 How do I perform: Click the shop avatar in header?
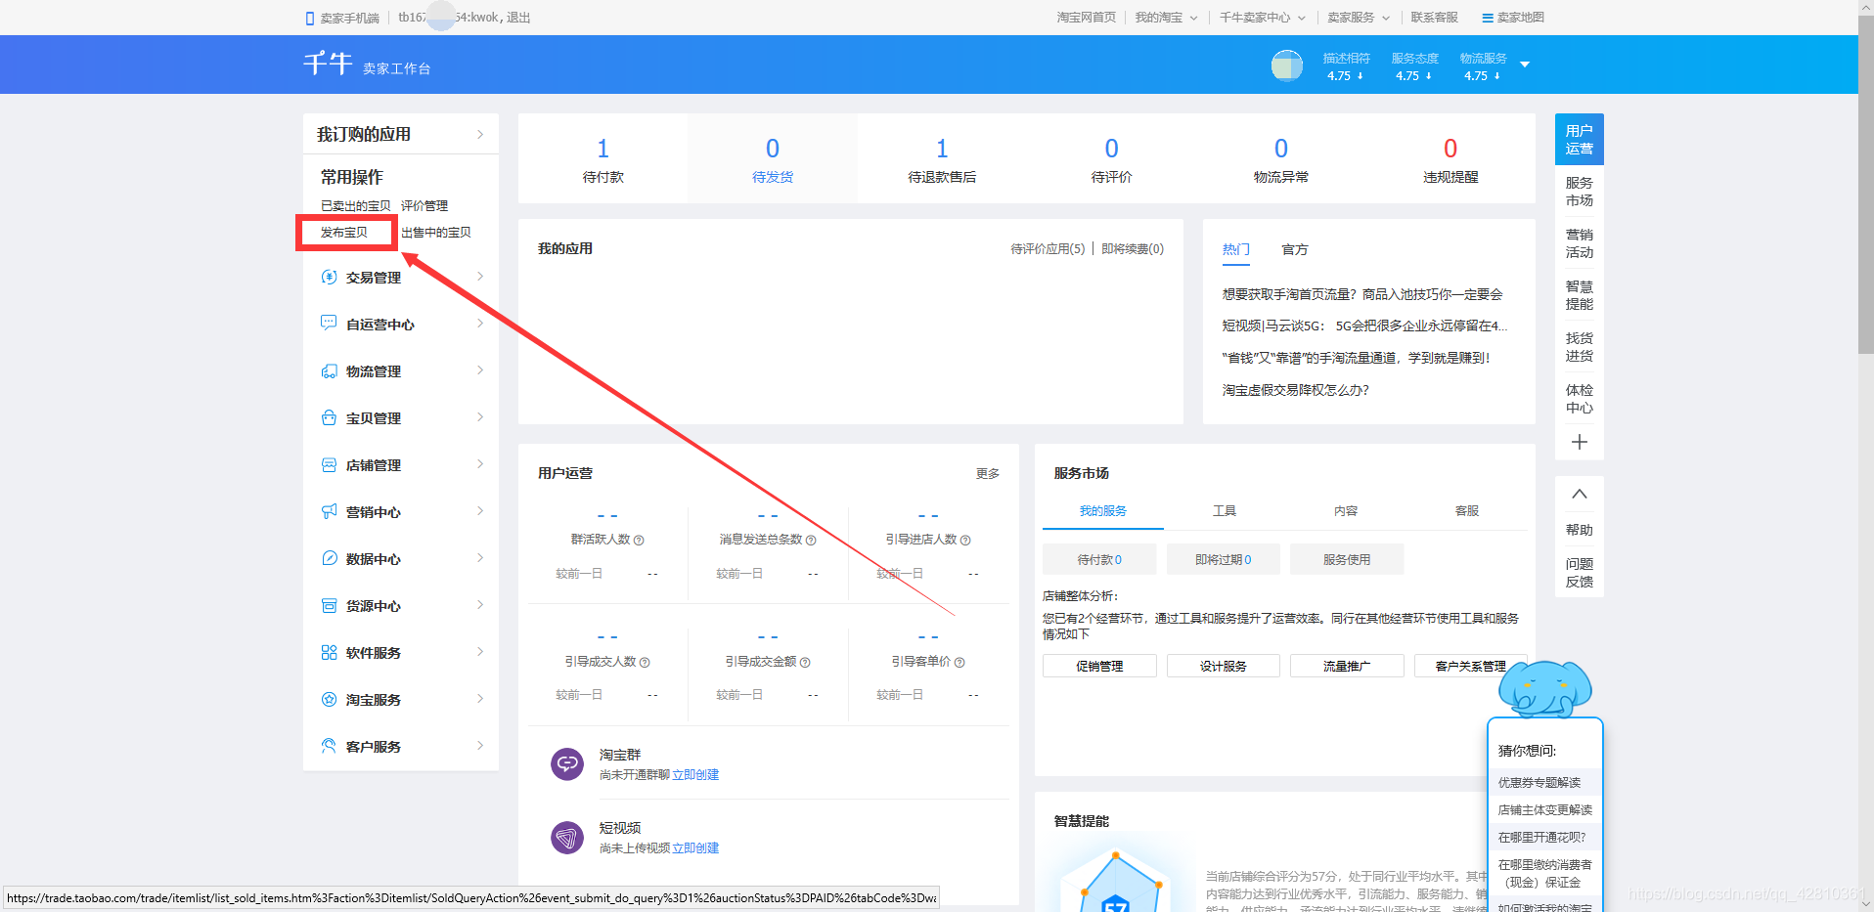pyautogui.click(x=1287, y=65)
